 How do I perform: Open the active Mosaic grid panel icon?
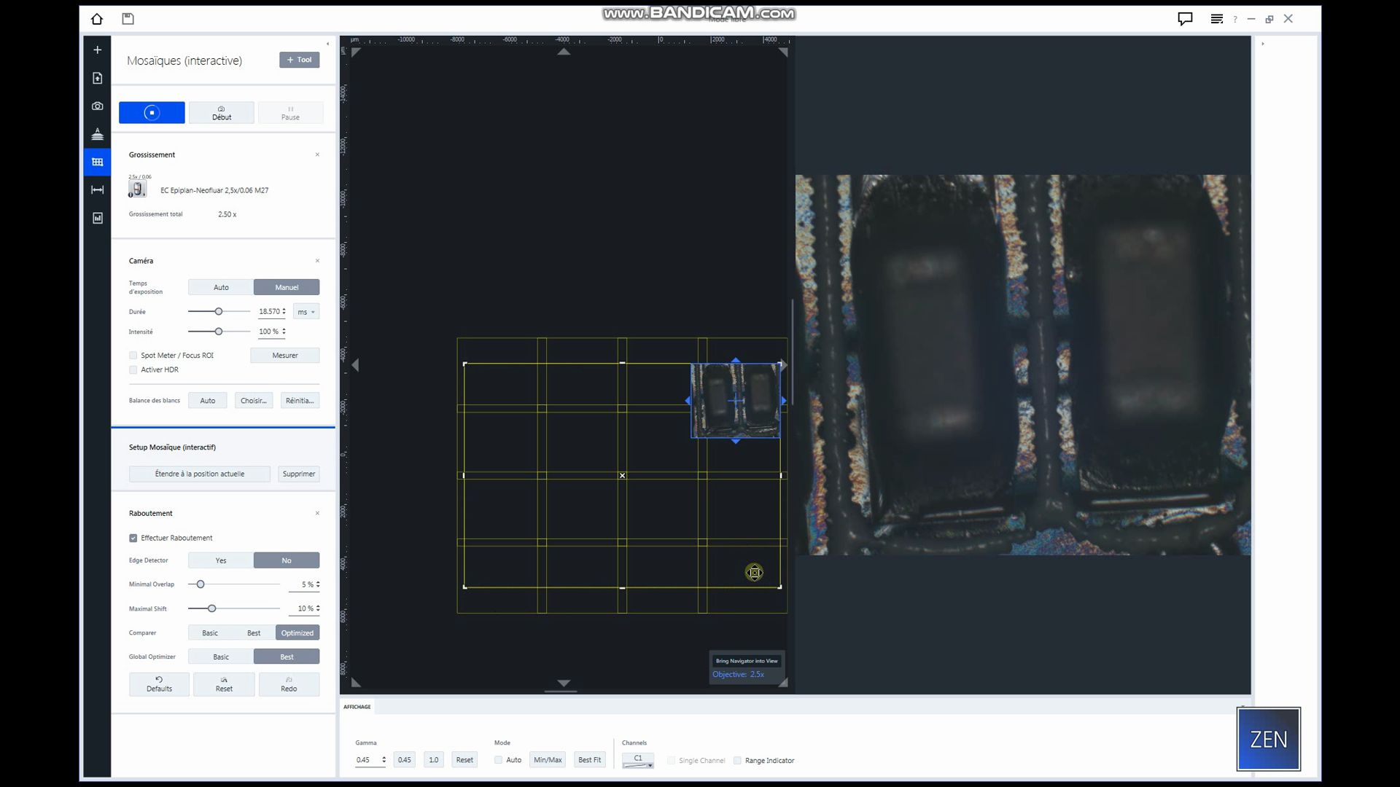pos(97,162)
